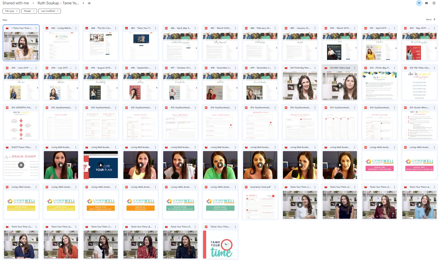Open the Quarterly+Core.pdf thumbnail
The image size is (439, 265).
click(260, 205)
